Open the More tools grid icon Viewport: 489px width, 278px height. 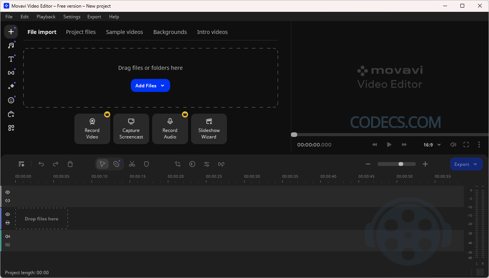11,128
